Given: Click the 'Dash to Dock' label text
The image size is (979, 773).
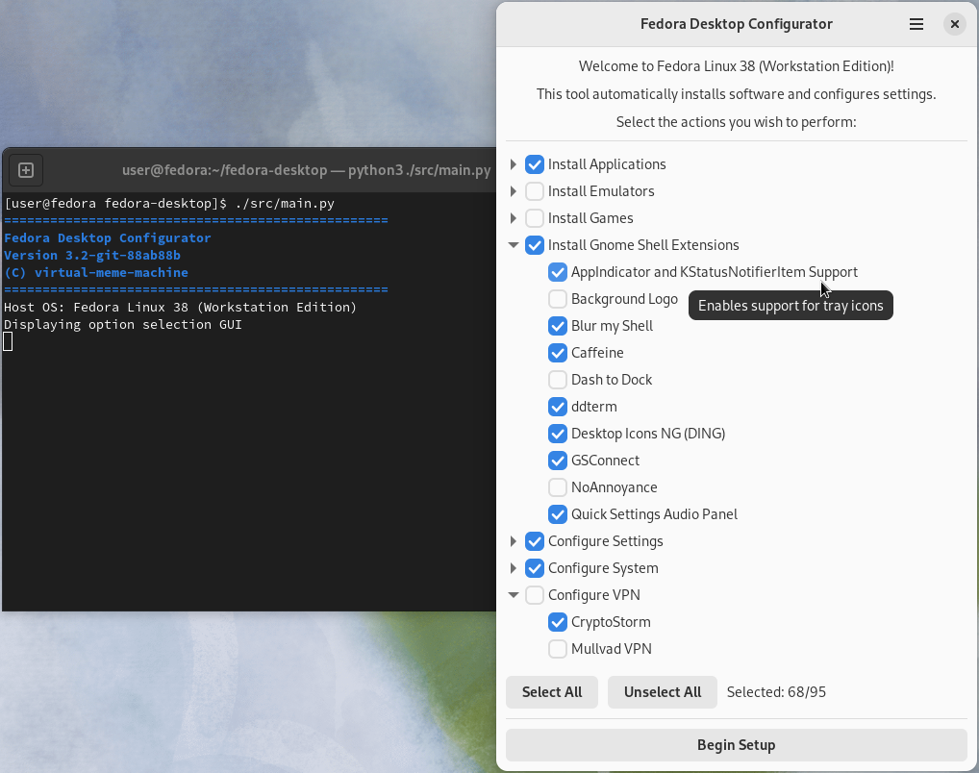Looking at the screenshot, I should pos(612,380).
